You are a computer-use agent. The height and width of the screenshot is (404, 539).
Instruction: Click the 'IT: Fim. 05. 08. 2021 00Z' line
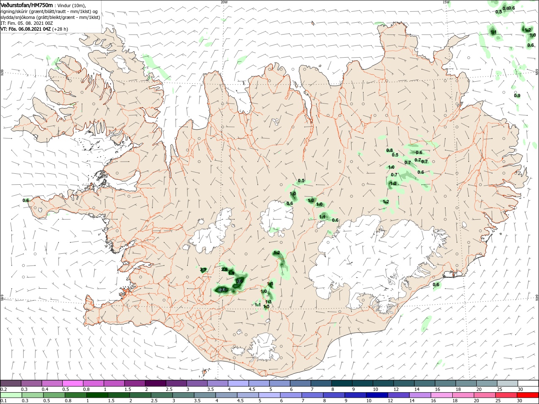tap(27, 23)
